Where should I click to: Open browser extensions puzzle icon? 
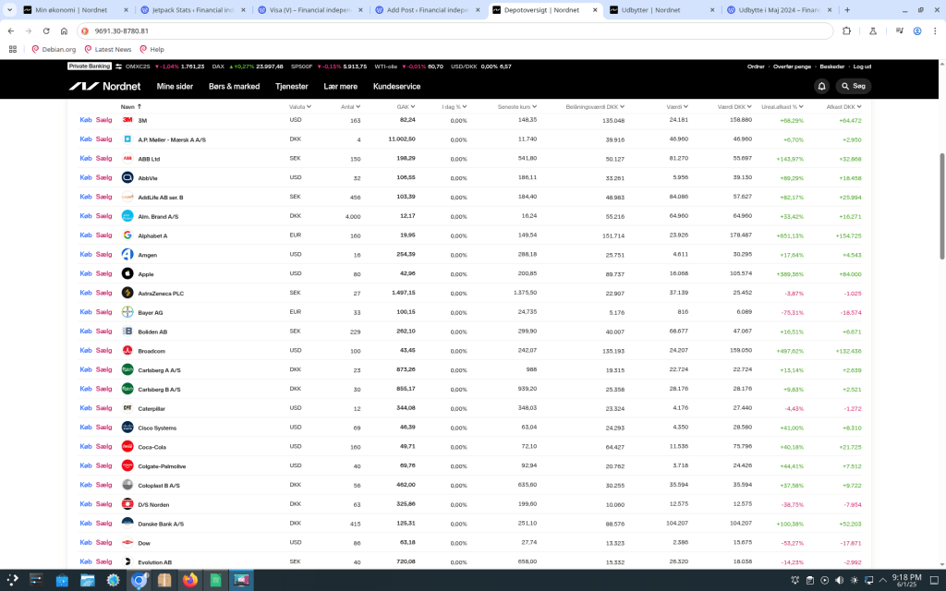846,30
